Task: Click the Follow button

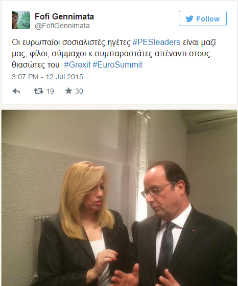Action: point(203,18)
